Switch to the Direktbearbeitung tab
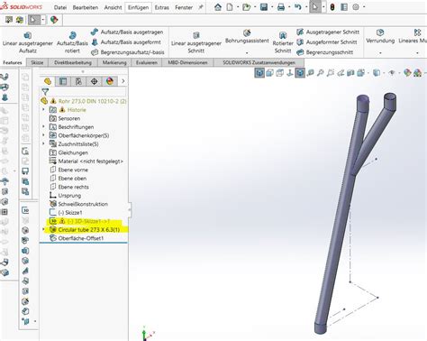The height and width of the screenshot is (341, 427). [x=73, y=62]
